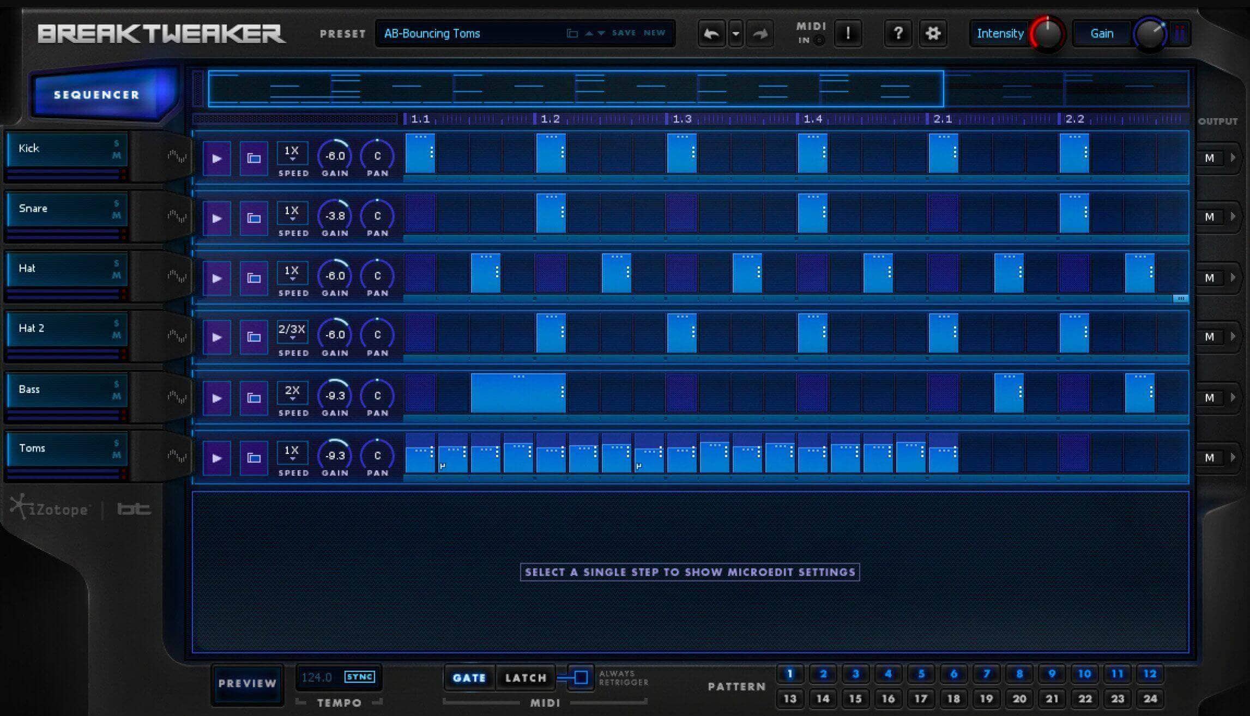Open Snare speed dropdown
1250x716 pixels.
292,213
